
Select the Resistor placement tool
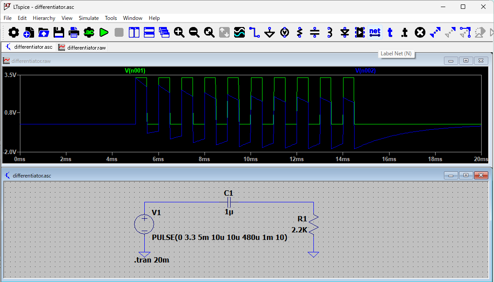tap(300, 32)
